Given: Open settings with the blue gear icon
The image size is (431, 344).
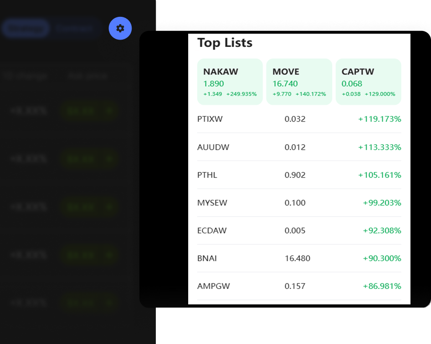Looking at the screenshot, I should pyautogui.click(x=120, y=28).
